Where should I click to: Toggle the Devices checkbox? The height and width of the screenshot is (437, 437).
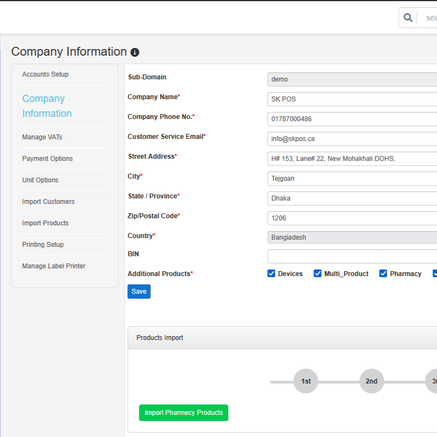pyautogui.click(x=271, y=273)
